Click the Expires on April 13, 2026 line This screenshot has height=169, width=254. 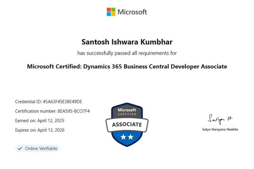coord(40,130)
